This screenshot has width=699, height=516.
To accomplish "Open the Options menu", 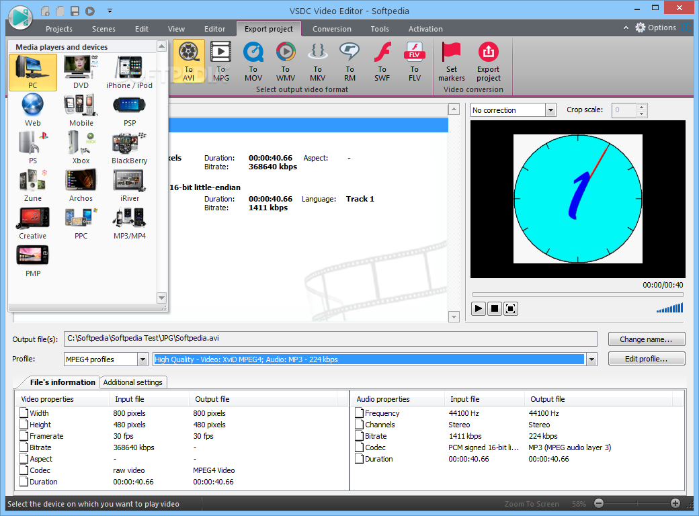I will (656, 28).
